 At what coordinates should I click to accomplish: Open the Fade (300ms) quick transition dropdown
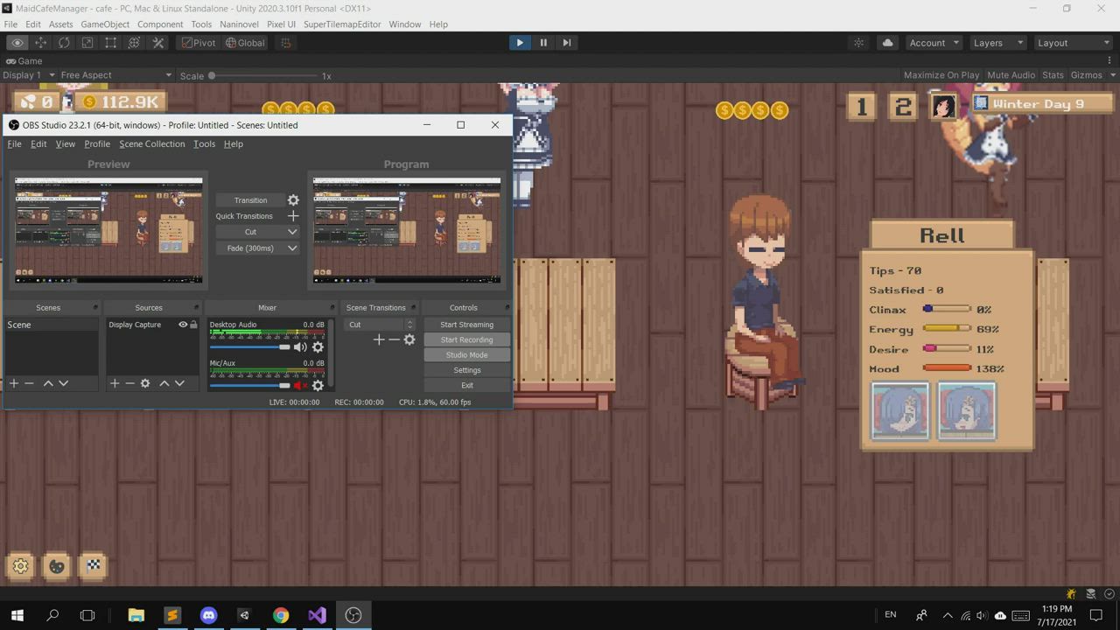click(257, 248)
